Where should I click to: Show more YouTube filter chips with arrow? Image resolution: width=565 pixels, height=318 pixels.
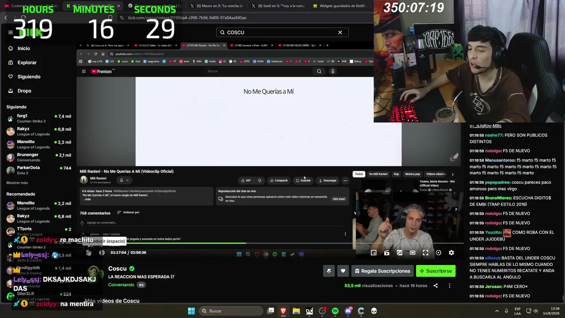452,174
